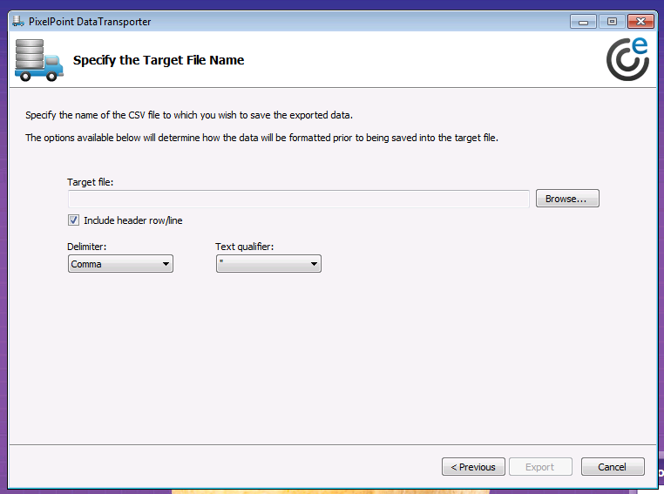
Task: Click the database truck icon in header
Action: coord(40,60)
